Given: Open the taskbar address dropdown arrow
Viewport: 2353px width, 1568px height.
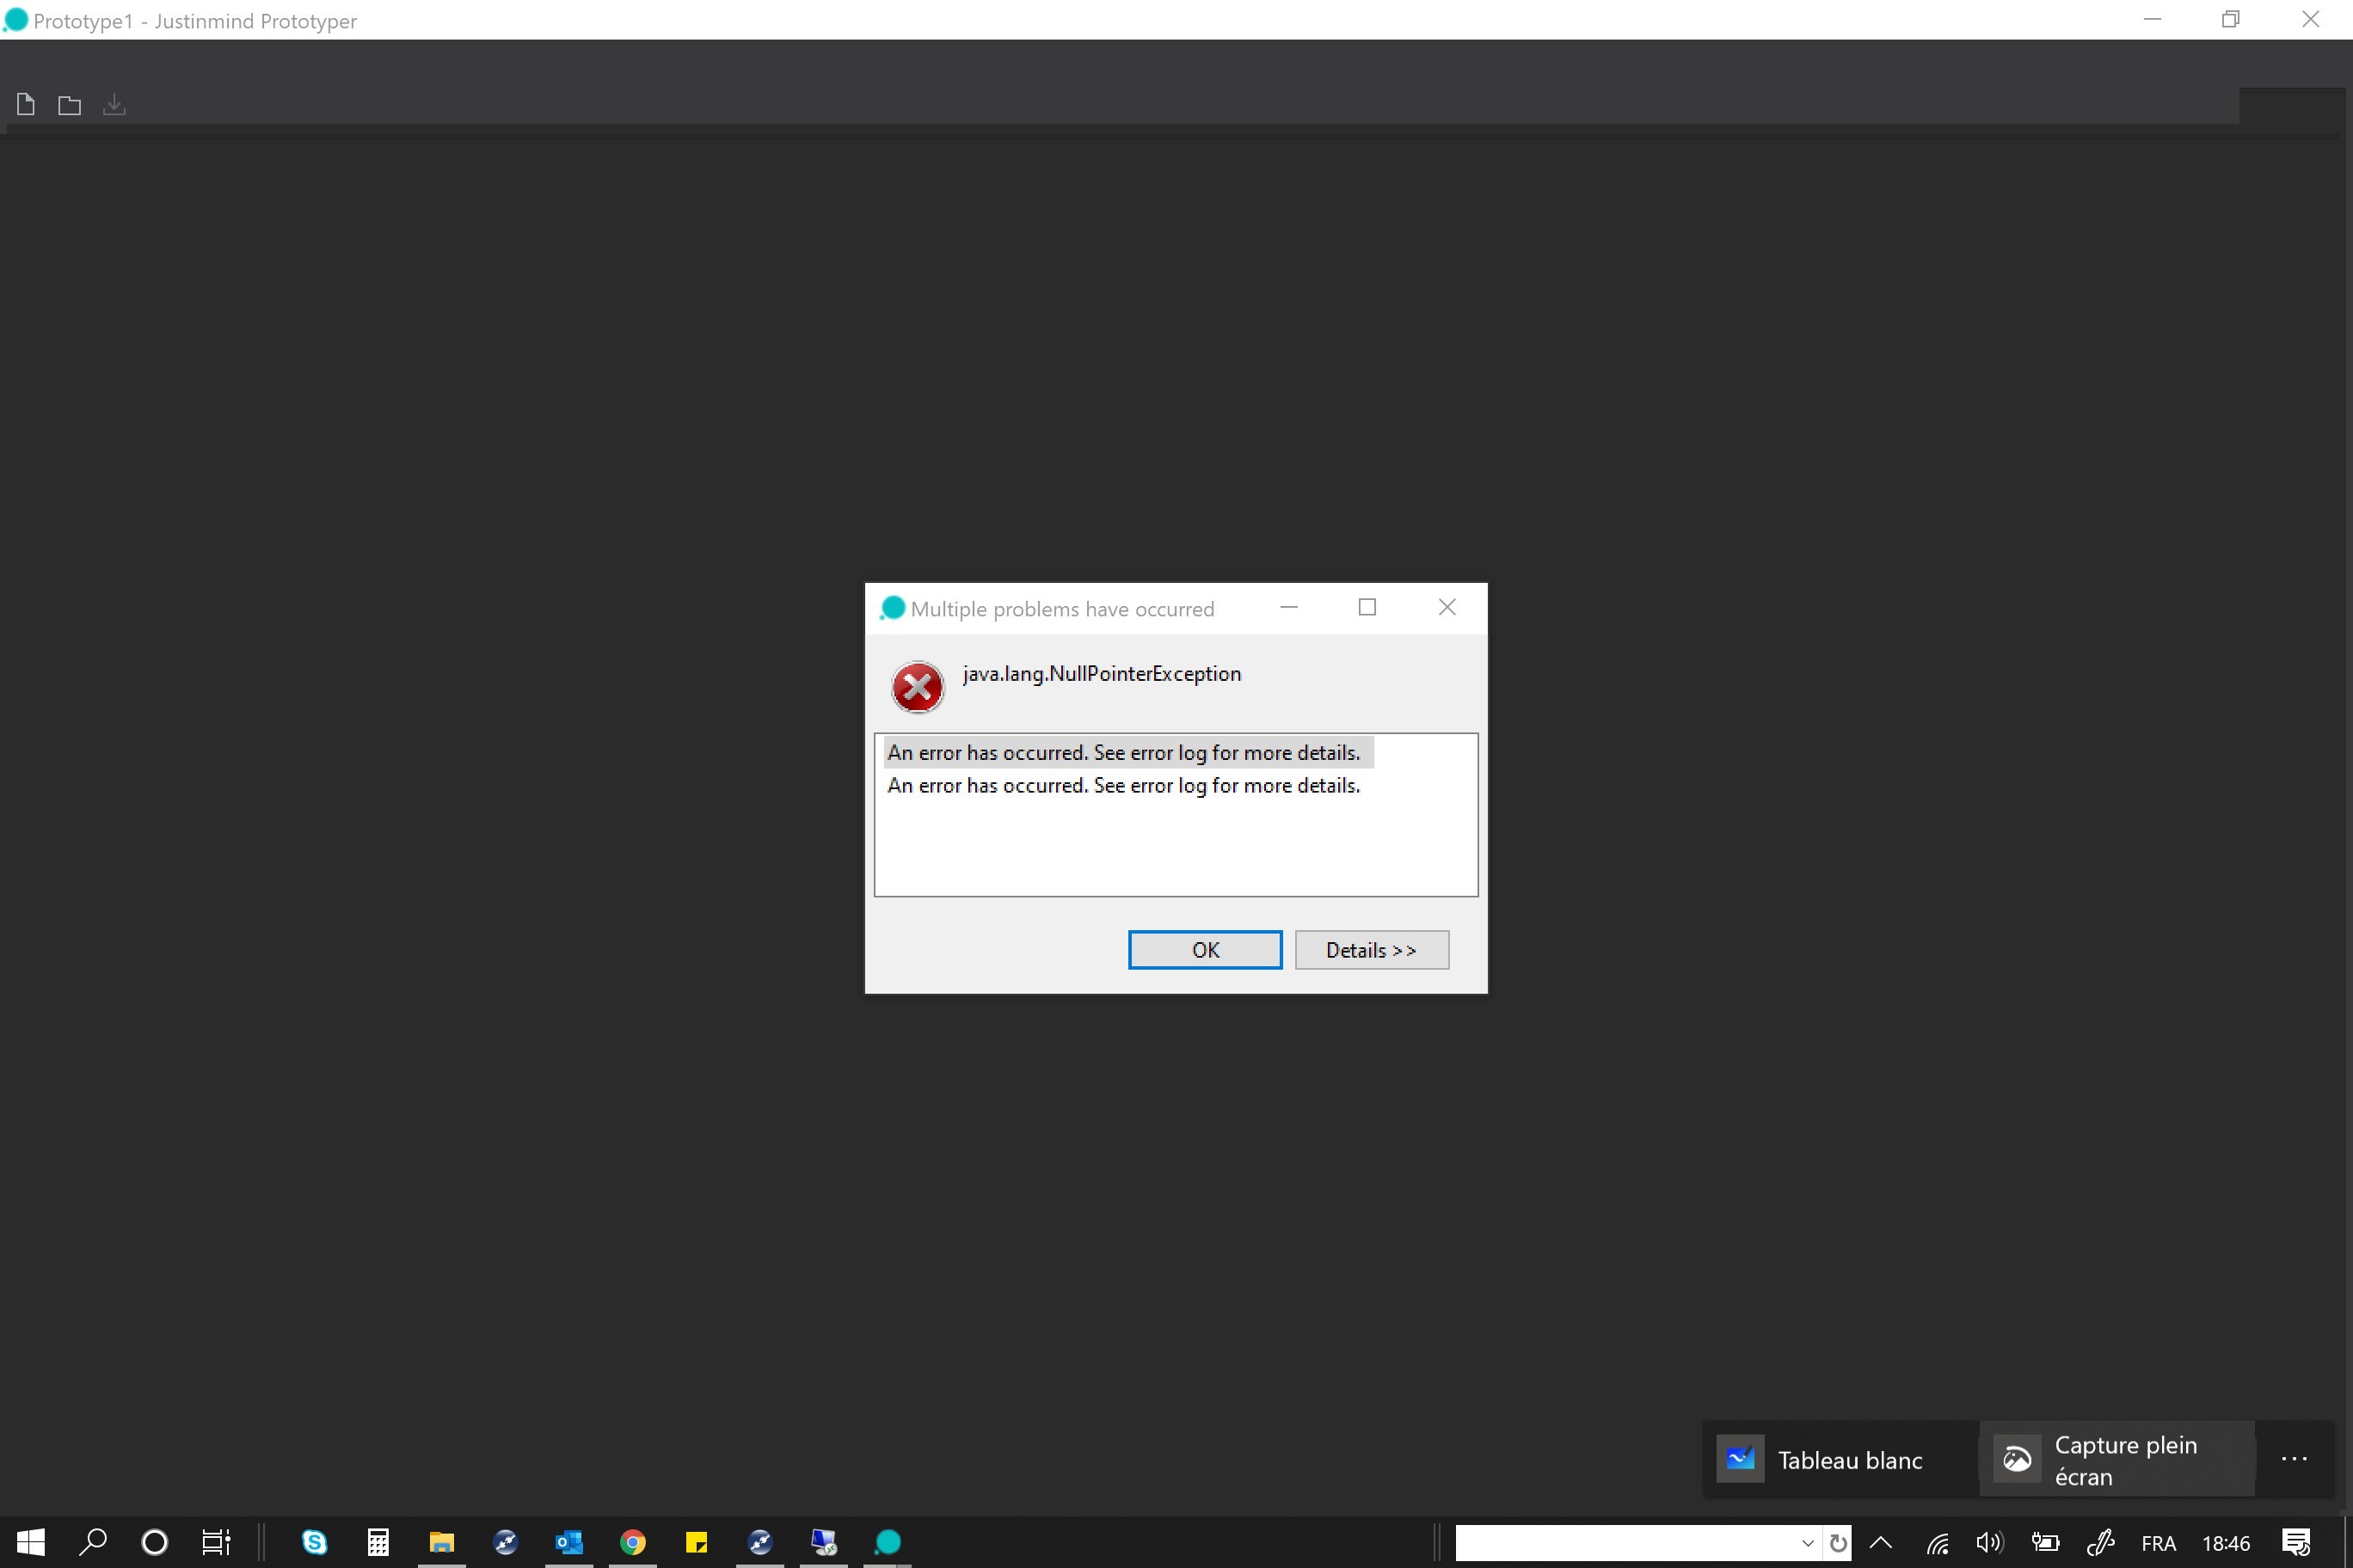Looking at the screenshot, I should coord(1808,1543).
